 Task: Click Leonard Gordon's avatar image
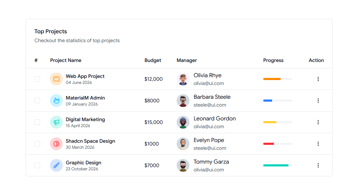[x=183, y=122]
